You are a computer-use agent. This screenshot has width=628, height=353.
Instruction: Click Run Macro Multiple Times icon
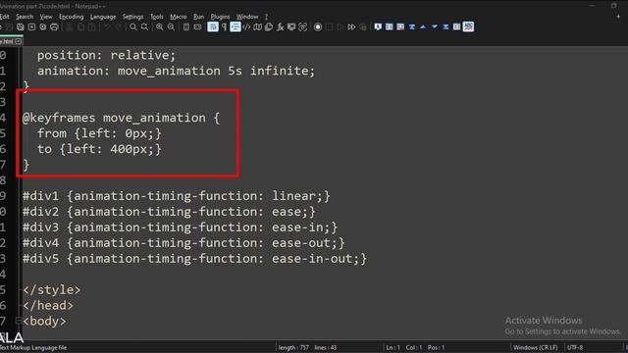tap(351, 26)
